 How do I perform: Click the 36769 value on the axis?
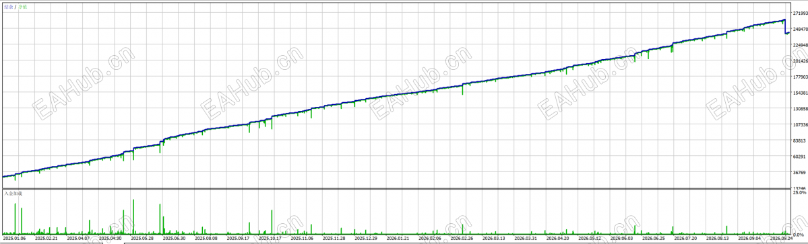click(799, 172)
